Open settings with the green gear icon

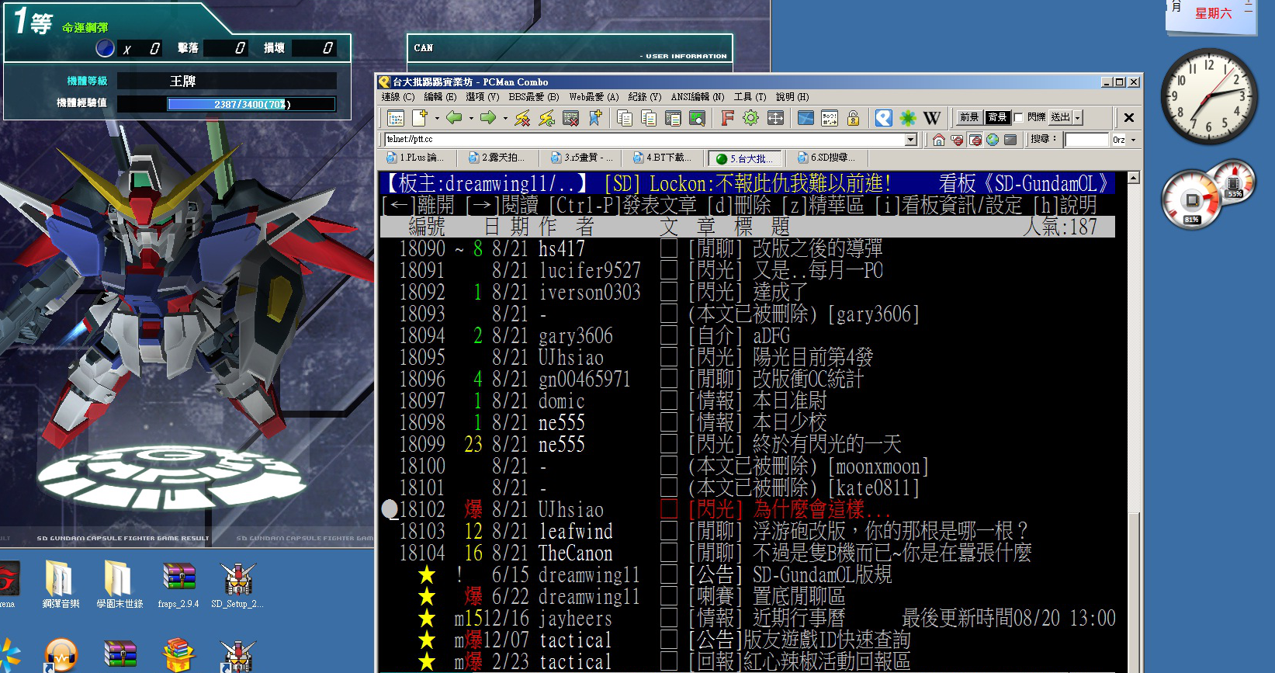[750, 118]
